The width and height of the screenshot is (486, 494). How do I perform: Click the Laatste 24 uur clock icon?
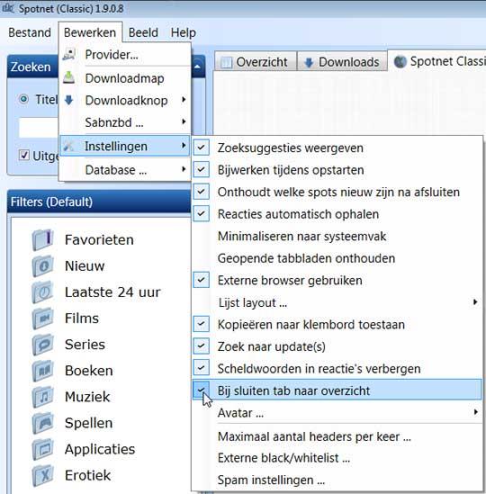pyautogui.click(x=42, y=292)
